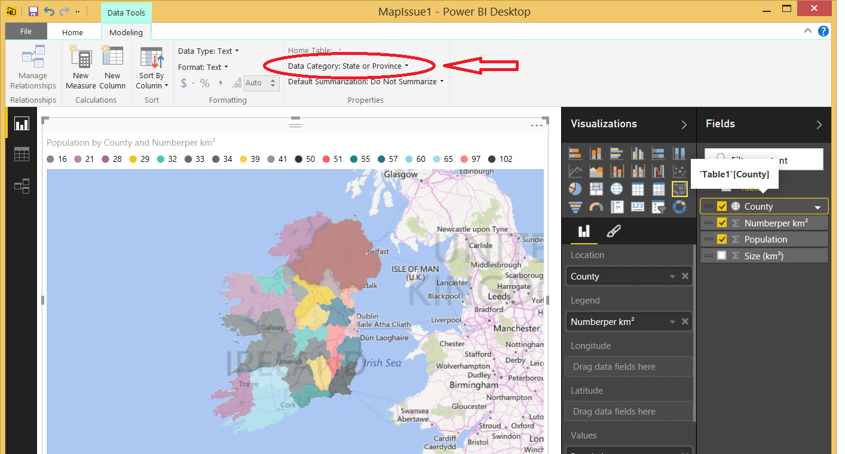Select the Waterfall chart visualization
Screen dimensions: 845x454
pos(659,171)
